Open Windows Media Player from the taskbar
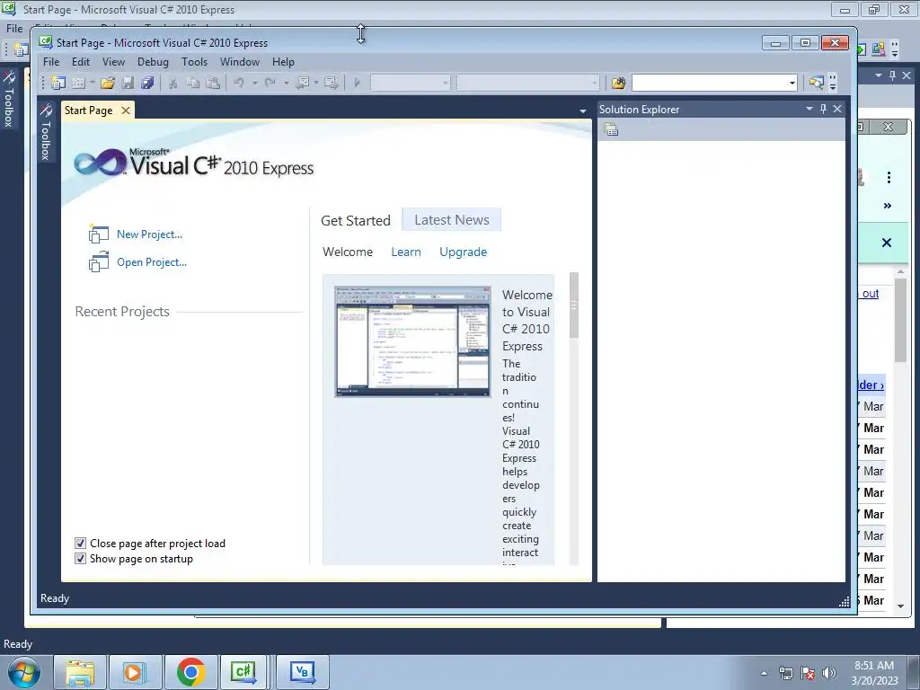 [135, 672]
